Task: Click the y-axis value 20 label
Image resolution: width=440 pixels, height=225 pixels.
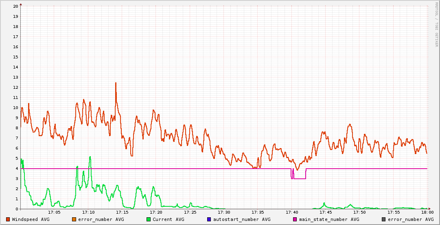Action: (15, 6)
